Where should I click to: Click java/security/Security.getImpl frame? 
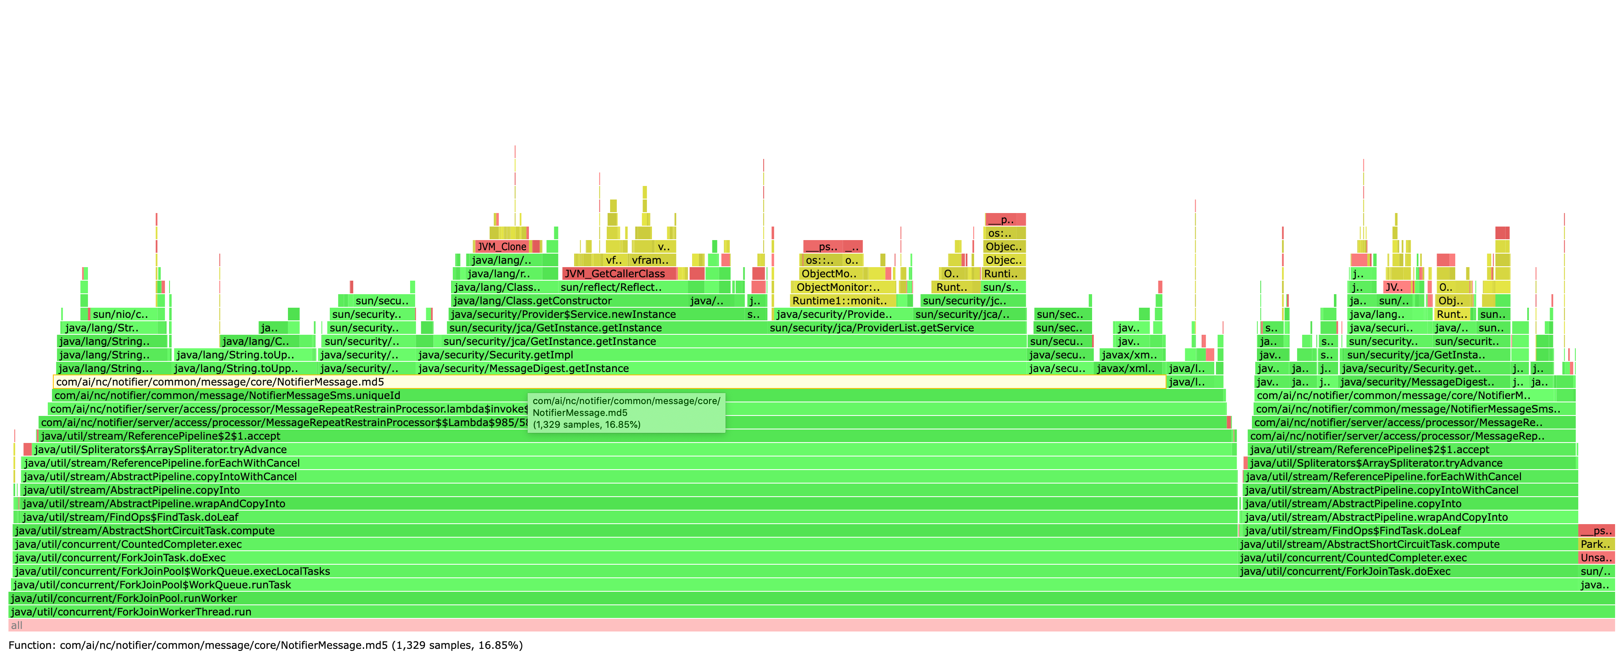click(721, 355)
